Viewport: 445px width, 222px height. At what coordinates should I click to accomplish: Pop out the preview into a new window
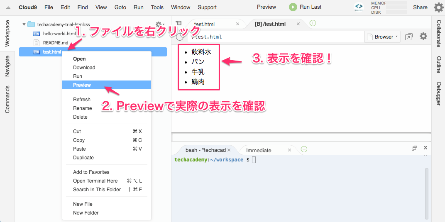point(408,37)
